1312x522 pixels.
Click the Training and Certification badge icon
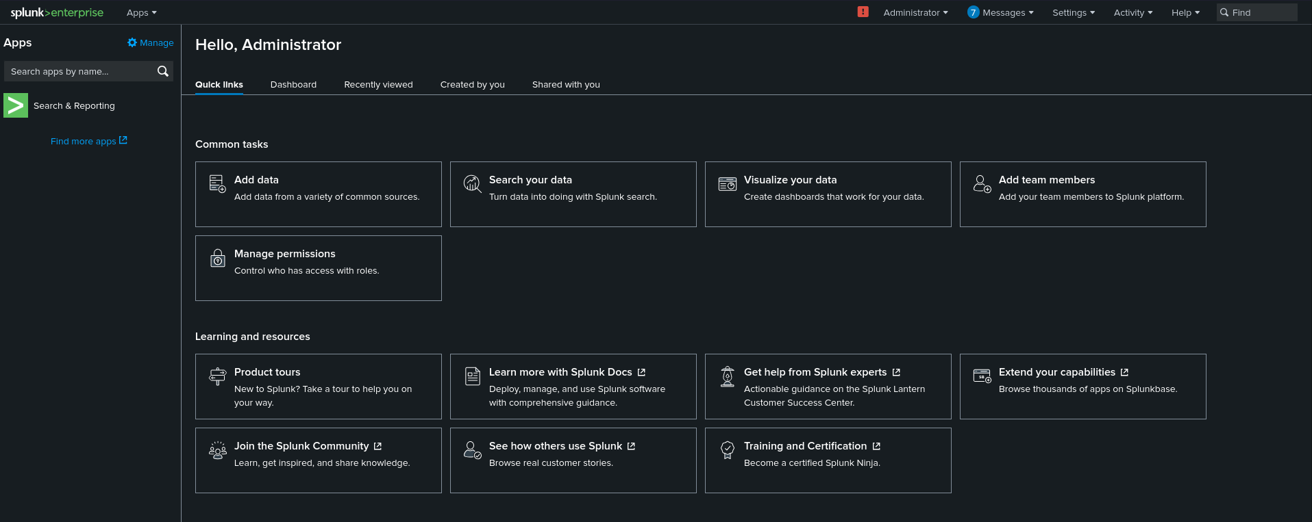tap(727, 449)
